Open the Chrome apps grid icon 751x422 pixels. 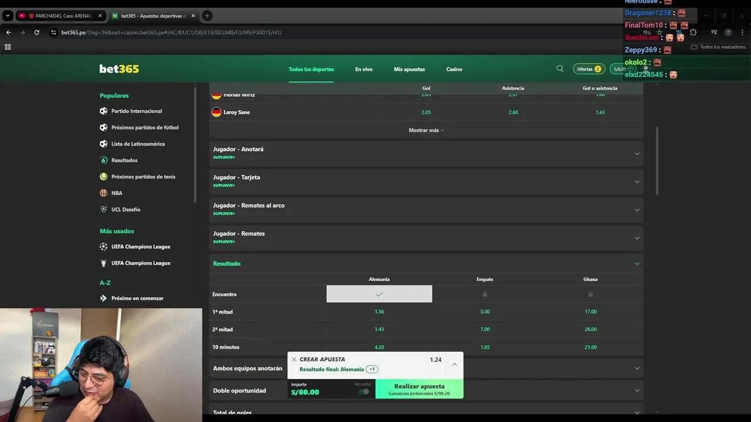tap(8, 47)
